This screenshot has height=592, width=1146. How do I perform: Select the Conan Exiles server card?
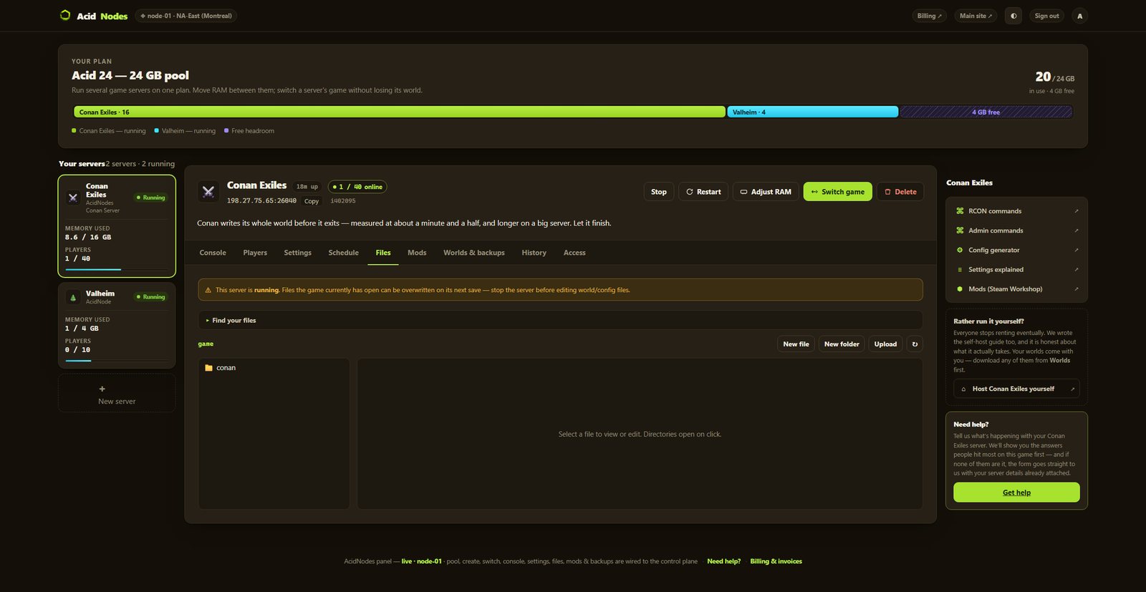[x=117, y=226]
